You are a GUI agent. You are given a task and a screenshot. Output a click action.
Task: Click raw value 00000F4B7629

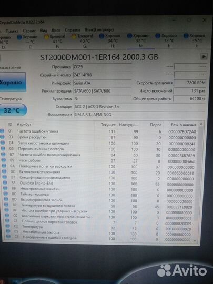[181, 155]
